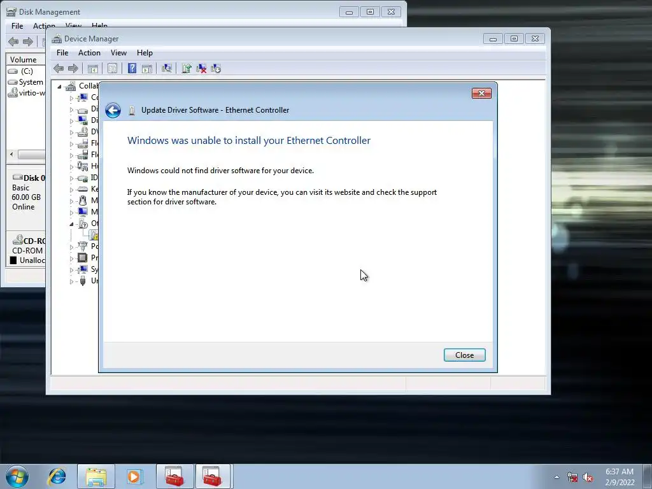
Task: Open File menu in Disk Management
Action: point(17,25)
